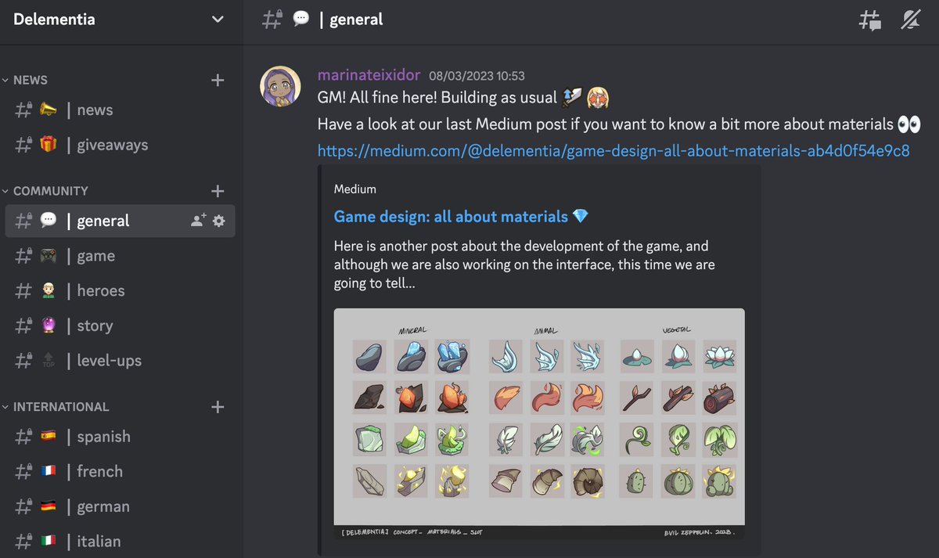
Task: Click the German flag emoji
Action: (49, 506)
